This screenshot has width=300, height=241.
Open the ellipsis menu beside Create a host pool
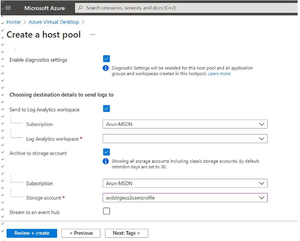pyautogui.click(x=93, y=34)
